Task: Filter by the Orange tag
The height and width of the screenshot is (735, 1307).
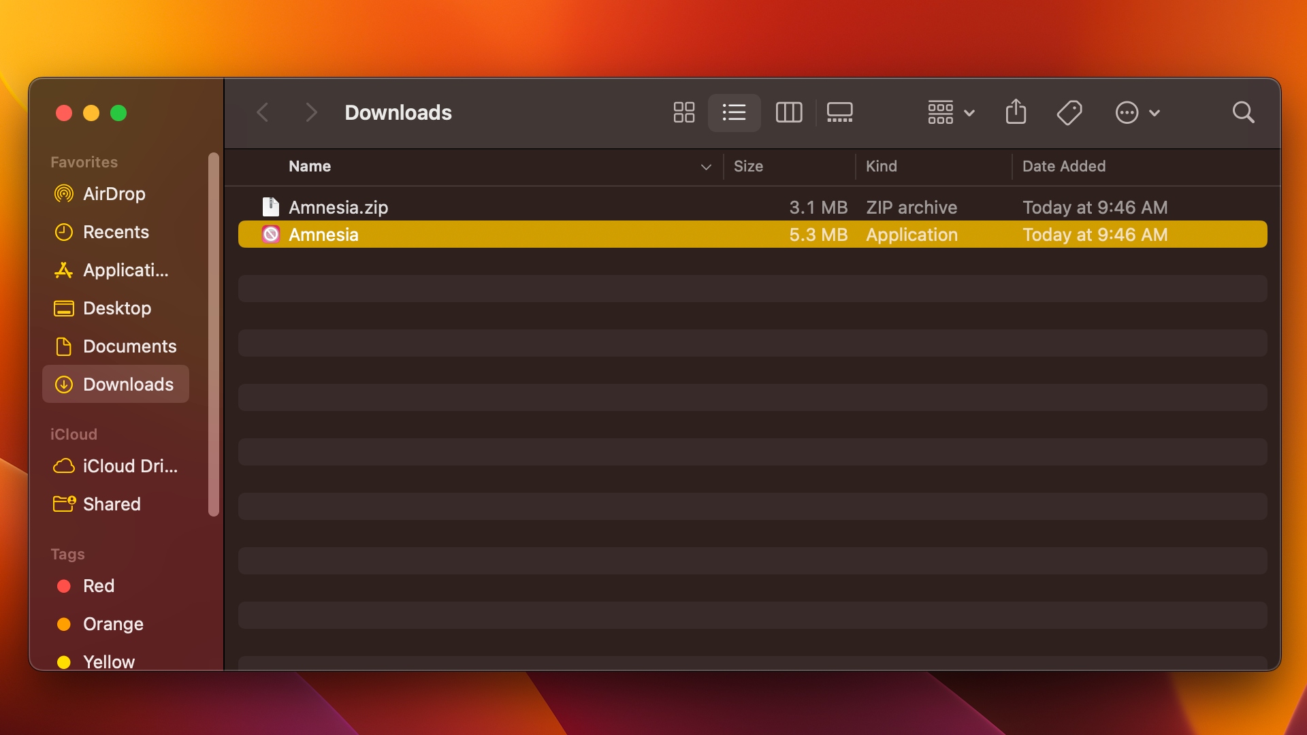Action: (116, 624)
